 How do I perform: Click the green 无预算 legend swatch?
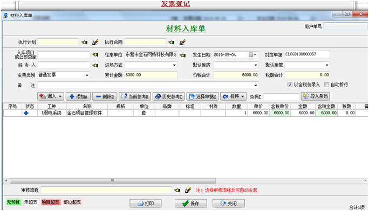click(x=13, y=202)
